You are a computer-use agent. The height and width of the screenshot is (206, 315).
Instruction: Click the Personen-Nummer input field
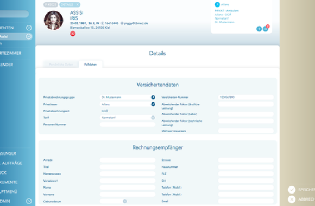[x=128, y=124]
